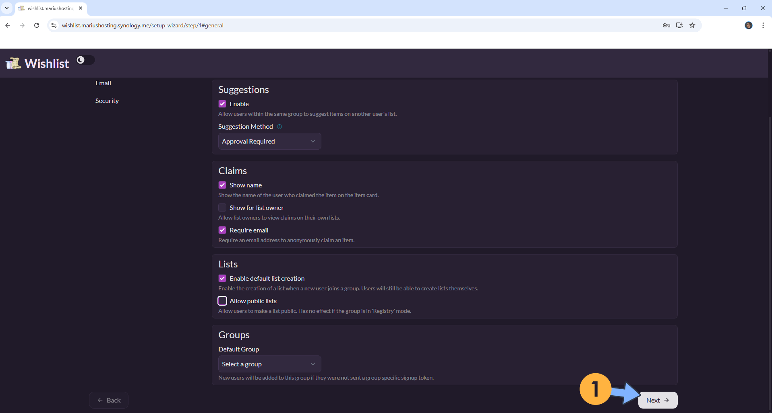Enable Show for list owner checkbox
This screenshot has width=772, height=413.
222,208
